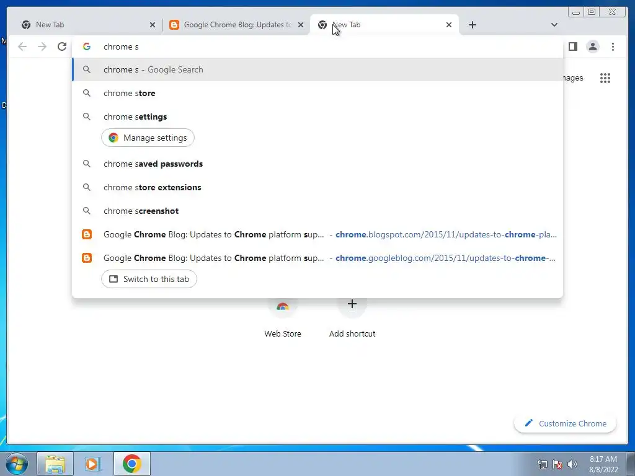Click the Google G icon in address bar
The height and width of the screenshot is (476, 635).
(87, 46)
